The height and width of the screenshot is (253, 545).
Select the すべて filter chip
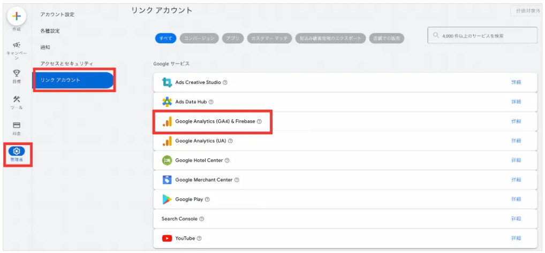pyautogui.click(x=165, y=38)
